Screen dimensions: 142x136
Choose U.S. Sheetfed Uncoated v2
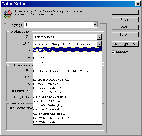pyautogui.click(x=68, y=114)
